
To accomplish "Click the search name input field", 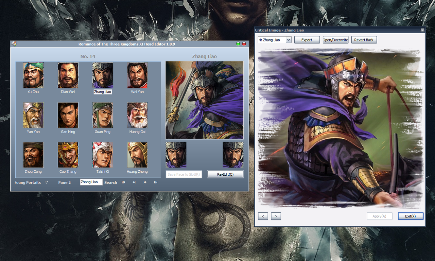I will [x=91, y=182].
